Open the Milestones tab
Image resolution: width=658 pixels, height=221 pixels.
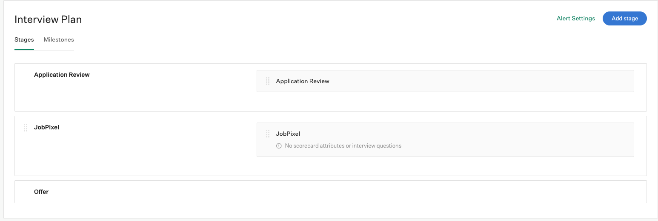[59, 40]
